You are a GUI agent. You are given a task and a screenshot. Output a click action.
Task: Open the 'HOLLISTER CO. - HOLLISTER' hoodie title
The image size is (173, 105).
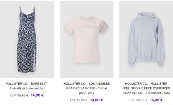click(x=146, y=84)
